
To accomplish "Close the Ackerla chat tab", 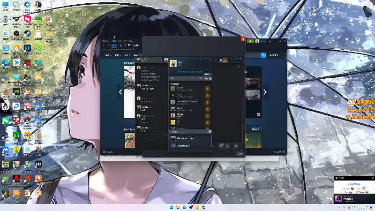I will click(x=160, y=60).
